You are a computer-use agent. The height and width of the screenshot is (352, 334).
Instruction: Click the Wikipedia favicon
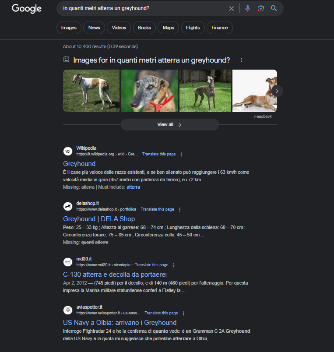[68, 151]
